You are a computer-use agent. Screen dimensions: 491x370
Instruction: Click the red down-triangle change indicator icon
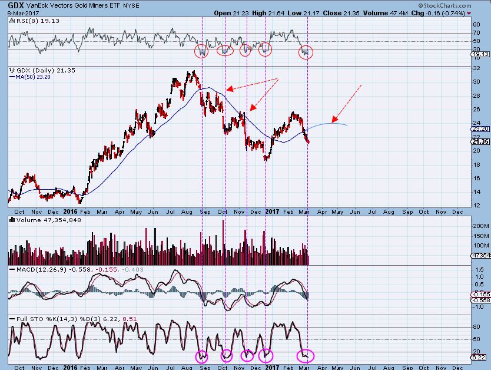[x=469, y=14]
